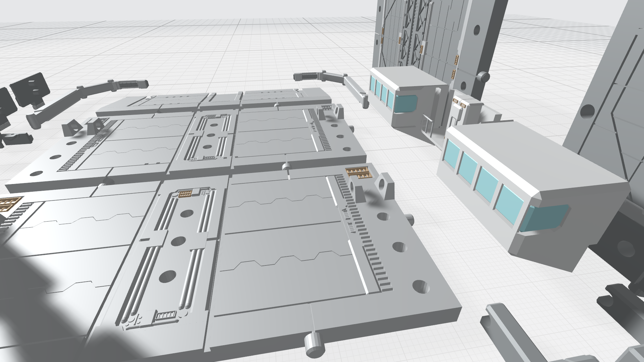Click the large cabin's teal front windshield
The height and width of the screenshot is (362, 644).
[x=546, y=218]
